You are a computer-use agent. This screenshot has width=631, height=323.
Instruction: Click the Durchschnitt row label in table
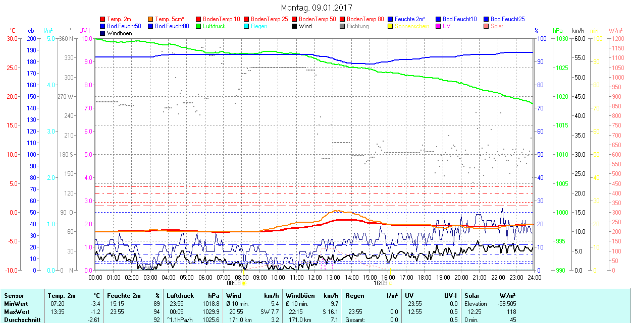[22, 320]
